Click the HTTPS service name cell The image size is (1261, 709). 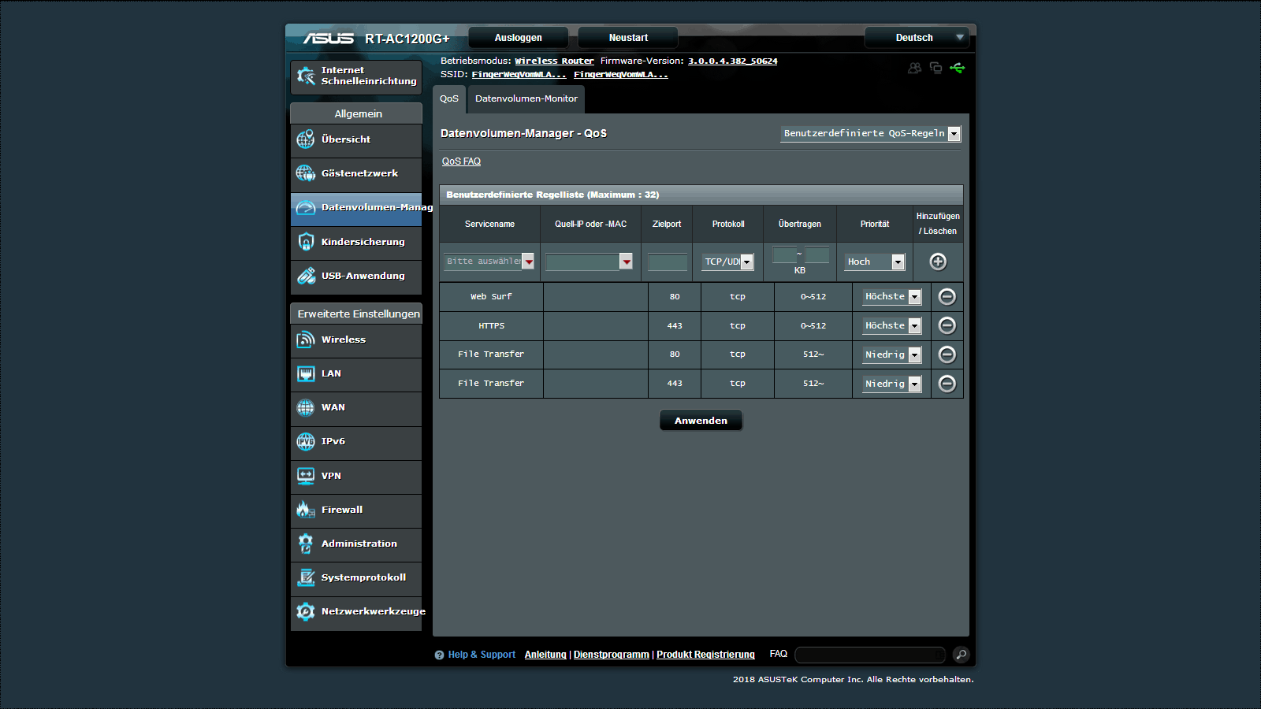[x=491, y=325]
